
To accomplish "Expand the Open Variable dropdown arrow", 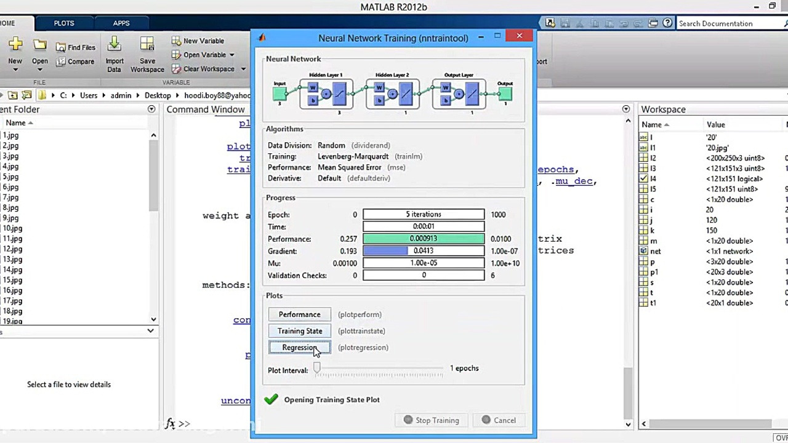I will [231, 55].
